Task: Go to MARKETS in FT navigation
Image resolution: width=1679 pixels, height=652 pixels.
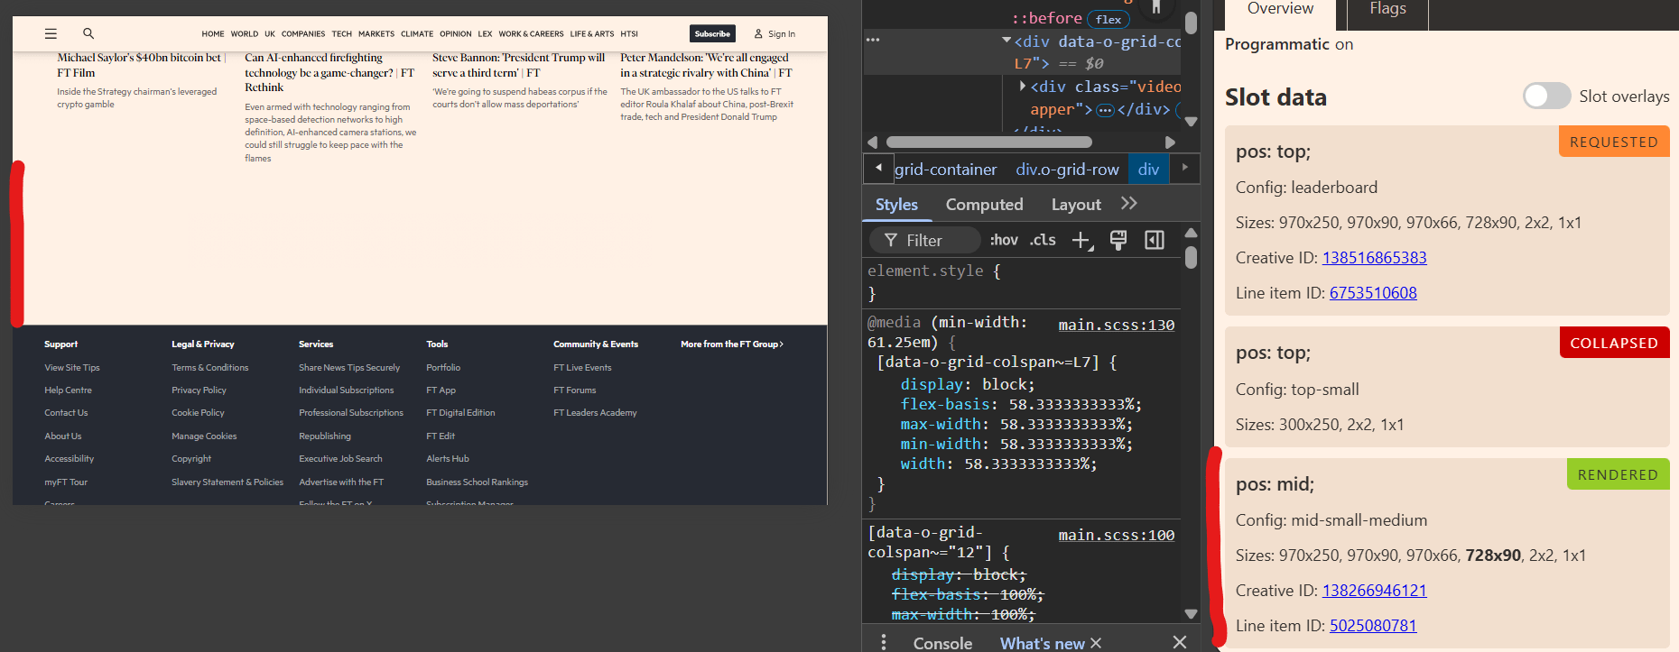Action: tap(376, 34)
